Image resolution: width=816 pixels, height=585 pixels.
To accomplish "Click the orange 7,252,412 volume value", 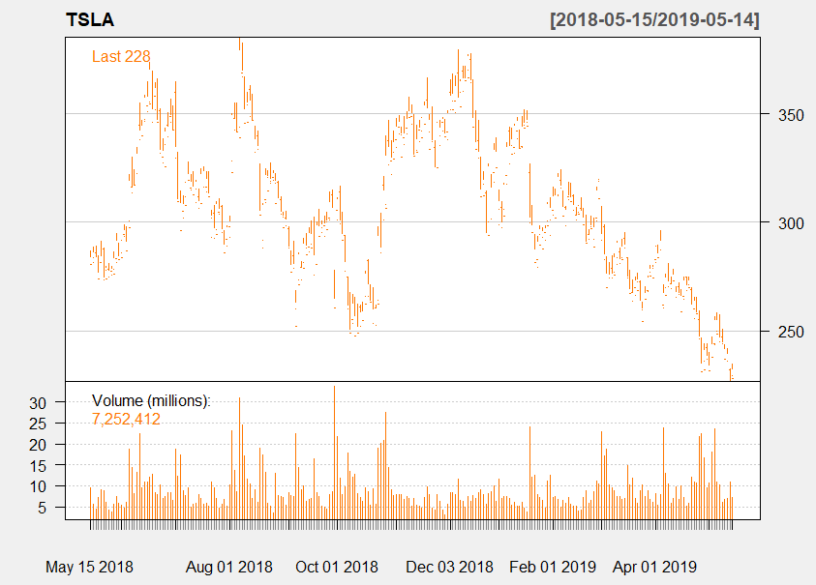I will 126,420.
